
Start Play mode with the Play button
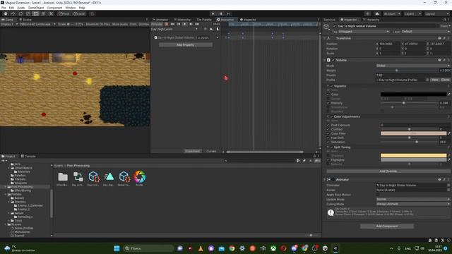point(213,13)
